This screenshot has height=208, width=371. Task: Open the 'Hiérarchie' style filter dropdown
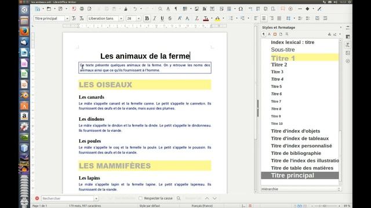[301, 189]
